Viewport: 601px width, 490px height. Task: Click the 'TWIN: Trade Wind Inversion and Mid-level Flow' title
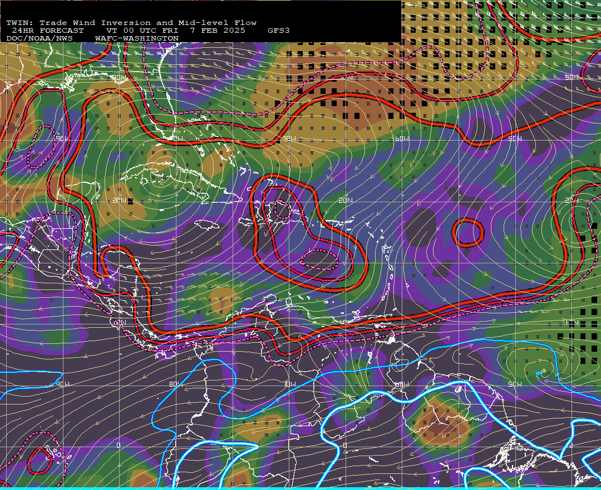click(131, 23)
